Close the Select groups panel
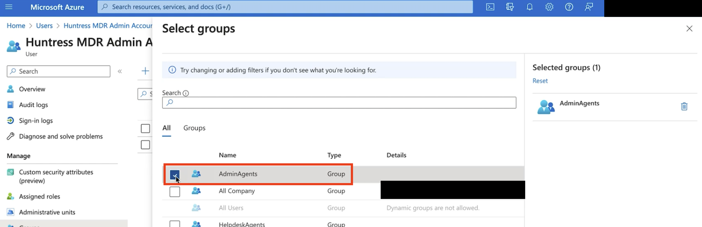Screen dimensions: 702x227 (689, 28)
